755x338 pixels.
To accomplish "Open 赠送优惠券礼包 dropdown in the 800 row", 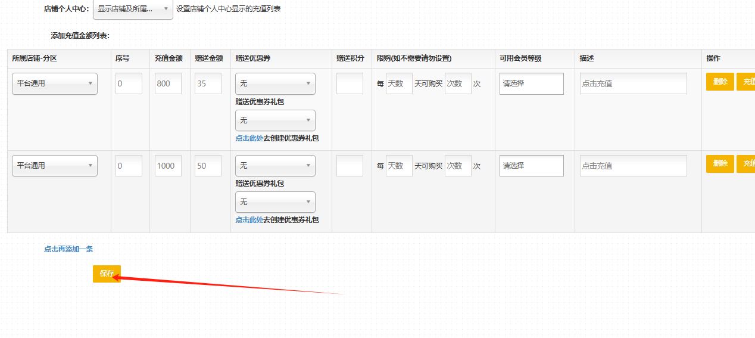I will (275, 120).
